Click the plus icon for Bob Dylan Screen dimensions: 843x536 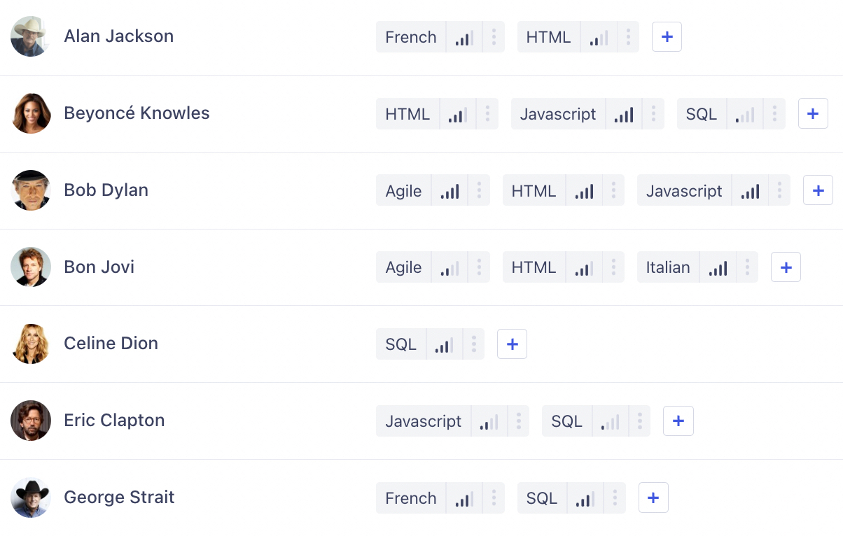818,190
